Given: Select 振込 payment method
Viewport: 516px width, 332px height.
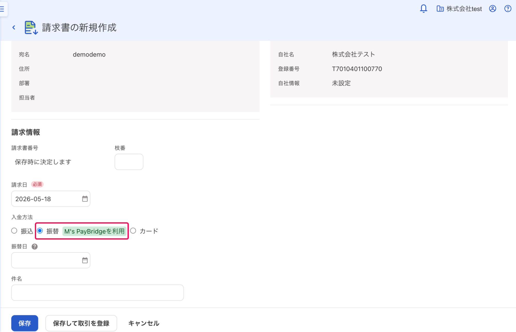Looking at the screenshot, I should pyautogui.click(x=14, y=231).
